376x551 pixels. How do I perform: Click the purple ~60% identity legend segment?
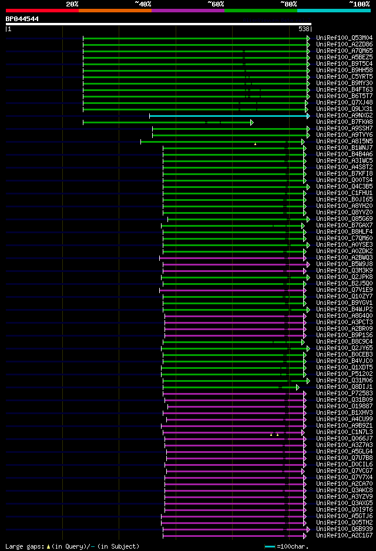pos(188,11)
